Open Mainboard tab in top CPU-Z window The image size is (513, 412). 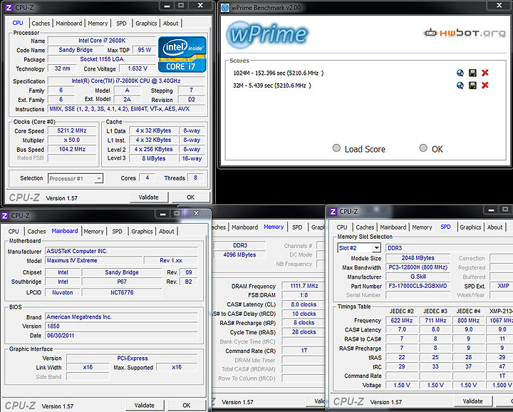click(x=68, y=24)
